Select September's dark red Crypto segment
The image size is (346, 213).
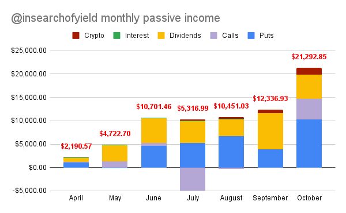click(x=270, y=111)
